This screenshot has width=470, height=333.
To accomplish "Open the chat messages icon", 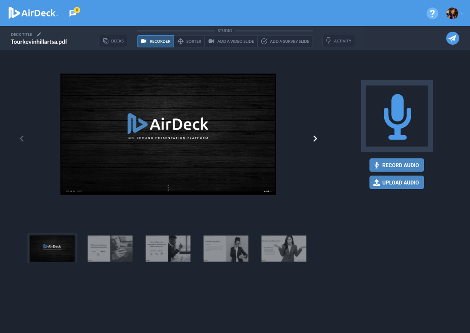I will point(73,13).
